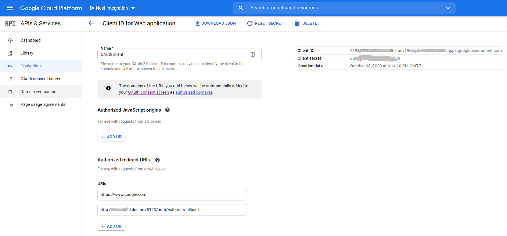Open the navigation hamburger menu
This screenshot has height=236, width=507.
(x=10, y=8)
